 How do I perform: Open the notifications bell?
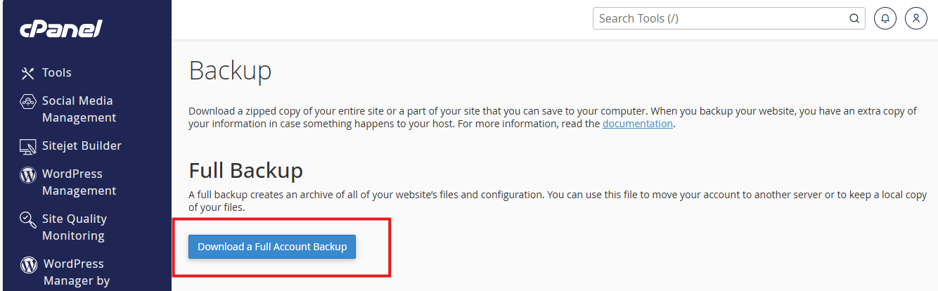(885, 19)
